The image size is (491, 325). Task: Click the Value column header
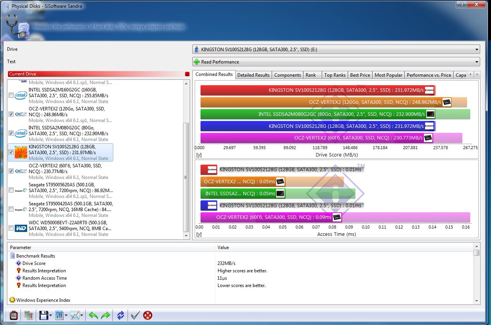click(x=344, y=247)
